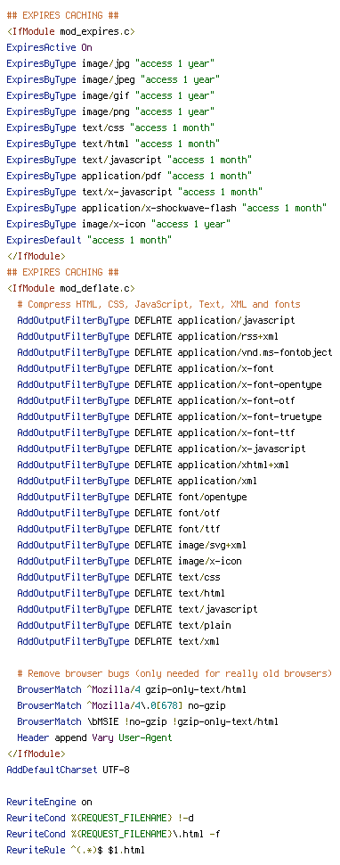The width and height of the screenshot is (340, 865).
Task: Click the DEFLATE image/x-icon line
Action: click(129, 561)
